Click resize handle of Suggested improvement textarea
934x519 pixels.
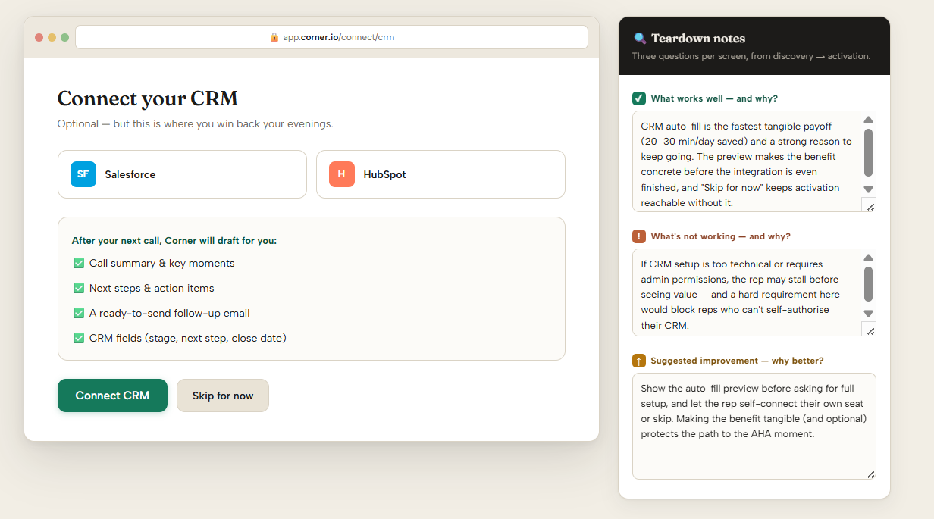(870, 474)
